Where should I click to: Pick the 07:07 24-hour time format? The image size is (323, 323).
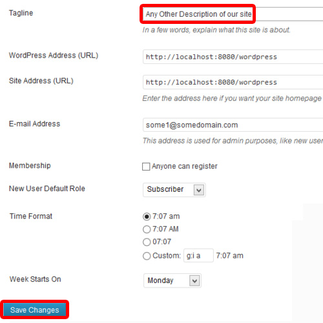[147, 242]
